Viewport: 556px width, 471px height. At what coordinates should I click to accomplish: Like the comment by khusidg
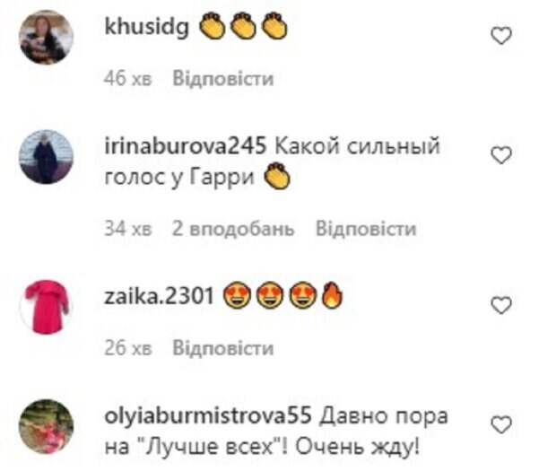(x=501, y=36)
